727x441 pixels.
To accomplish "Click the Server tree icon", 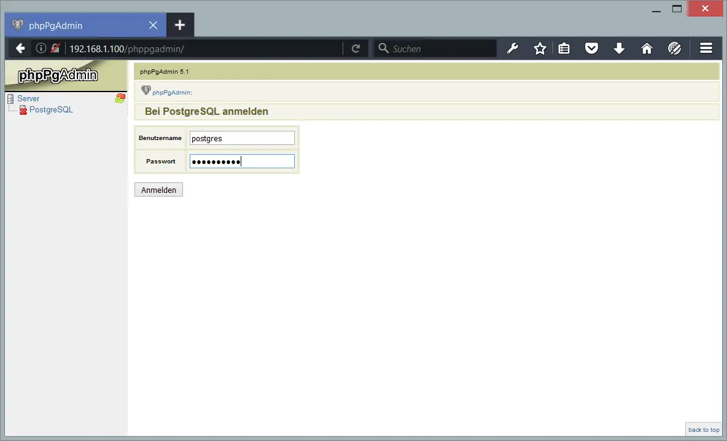I will point(10,98).
